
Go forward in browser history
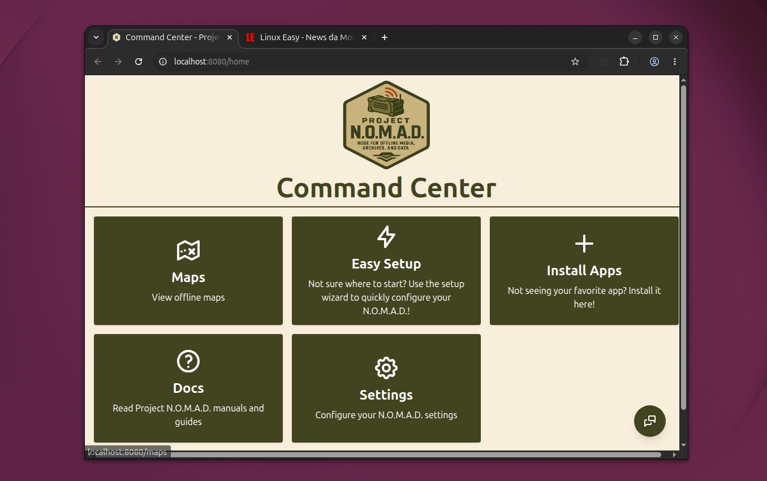click(x=118, y=62)
